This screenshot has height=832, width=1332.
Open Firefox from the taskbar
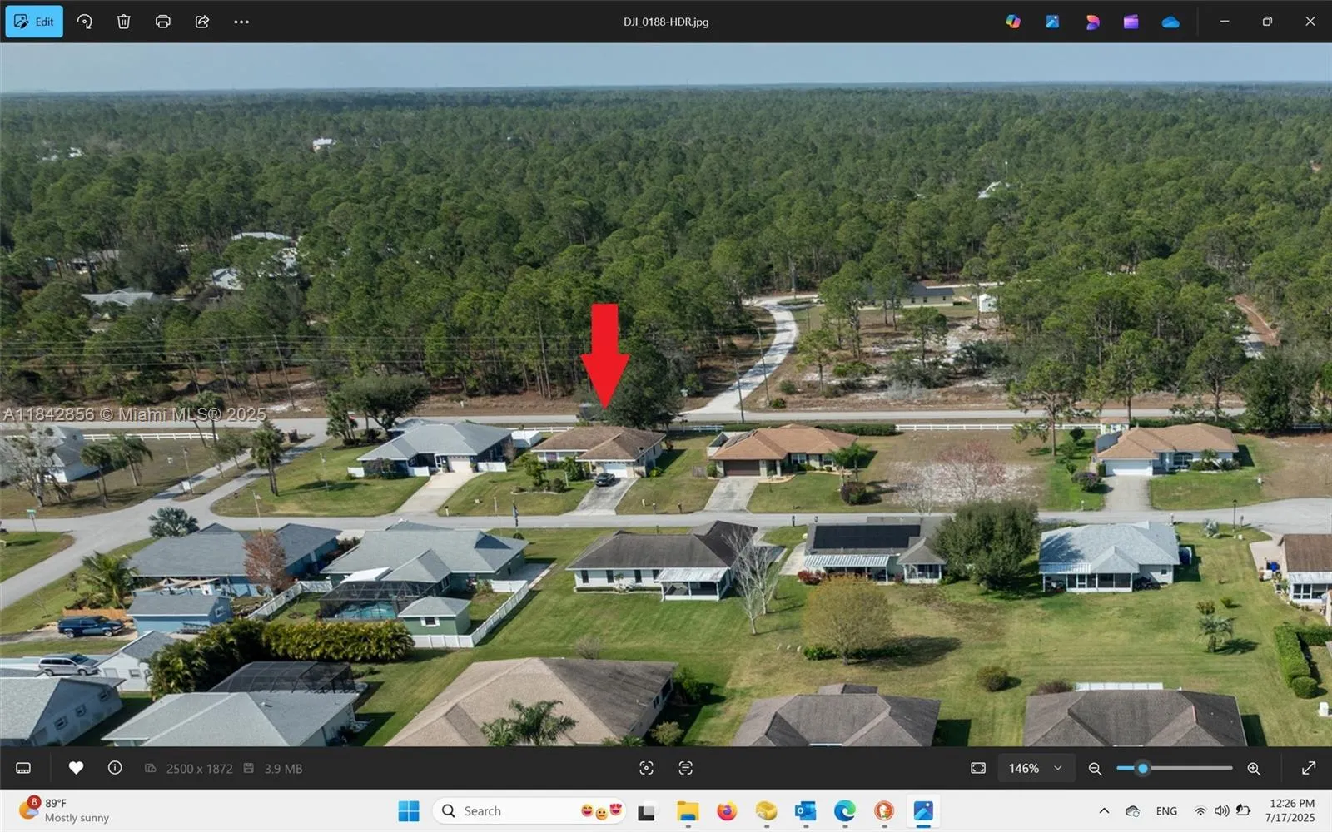(727, 810)
